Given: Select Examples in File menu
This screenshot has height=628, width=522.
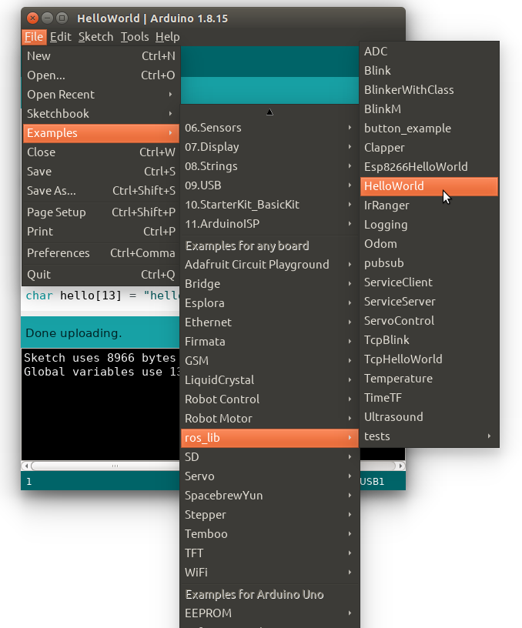Looking at the screenshot, I should click(x=101, y=133).
